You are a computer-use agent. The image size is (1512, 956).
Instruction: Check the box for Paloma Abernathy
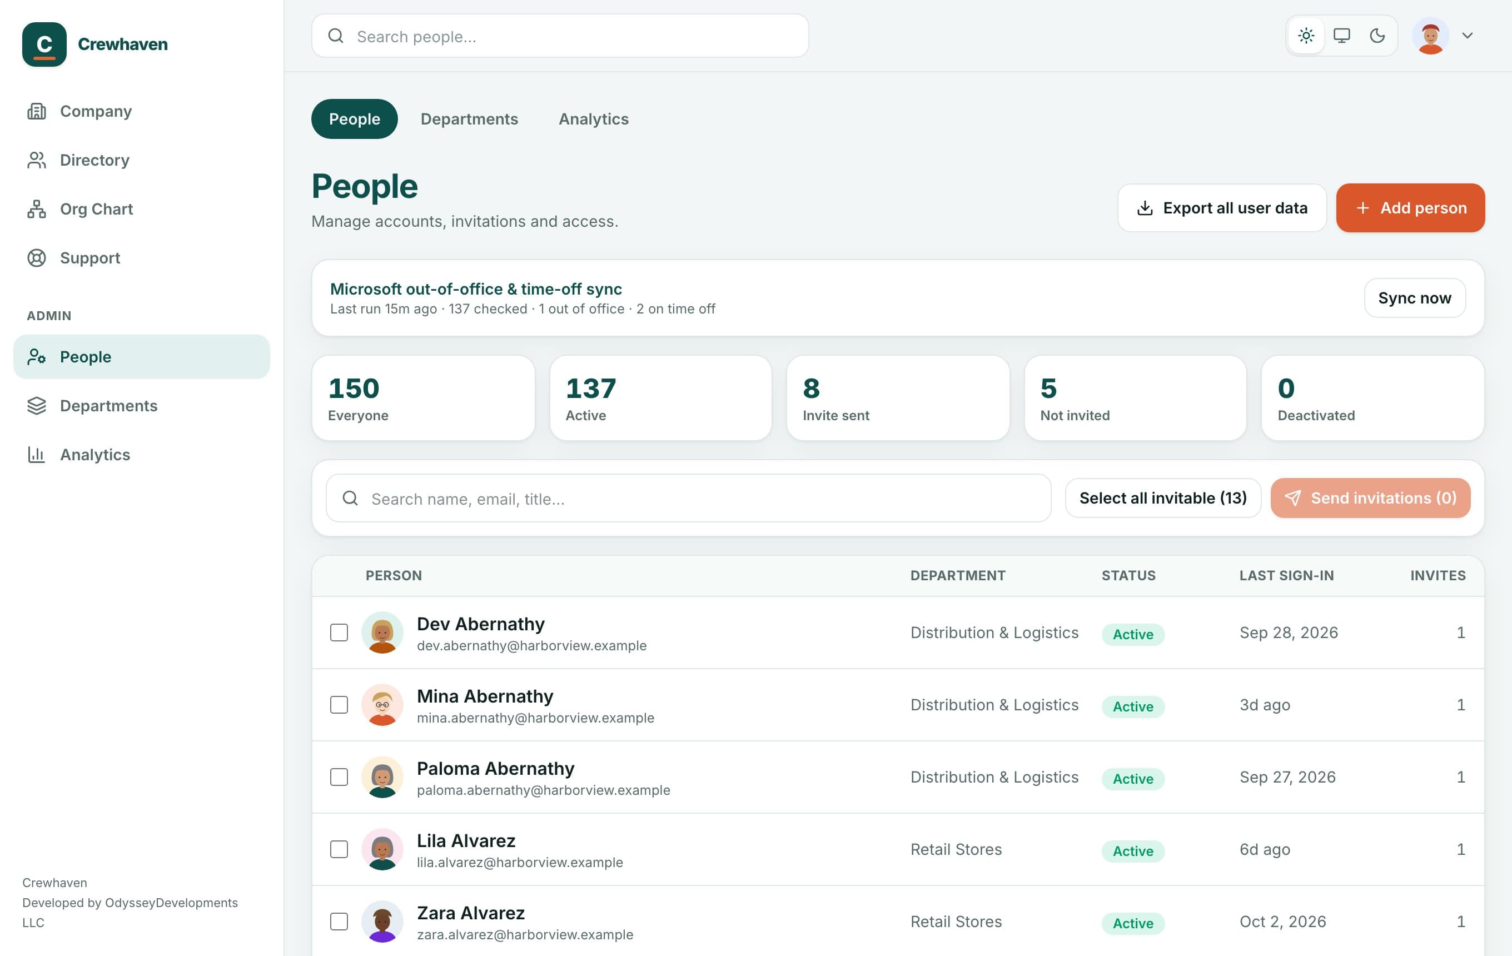[x=339, y=776]
